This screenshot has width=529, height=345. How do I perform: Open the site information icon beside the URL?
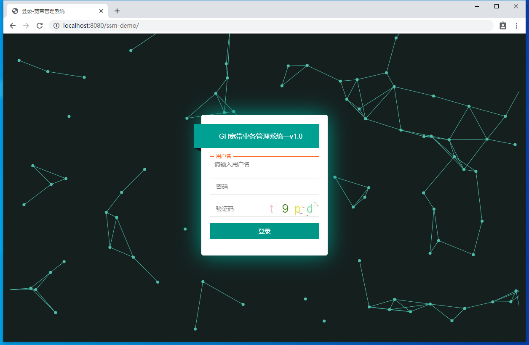[56, 26]
